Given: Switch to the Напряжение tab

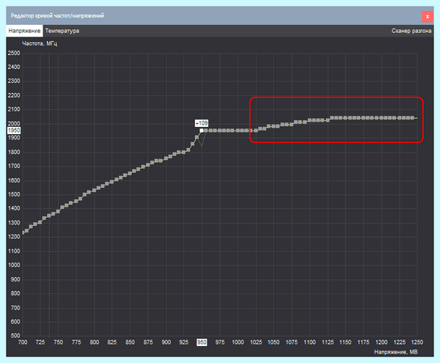Looking at the screenshot, I should pyautogui.click(x=24, y=31).
